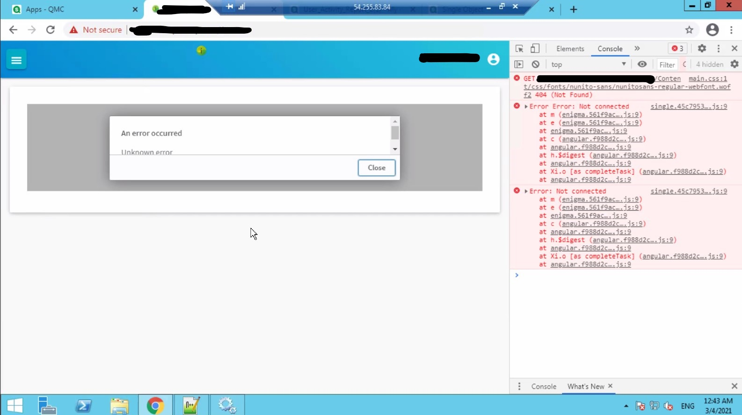Bookmark this page with the star icon
This screenshot has width=742, height=415.
click(689, 30)
